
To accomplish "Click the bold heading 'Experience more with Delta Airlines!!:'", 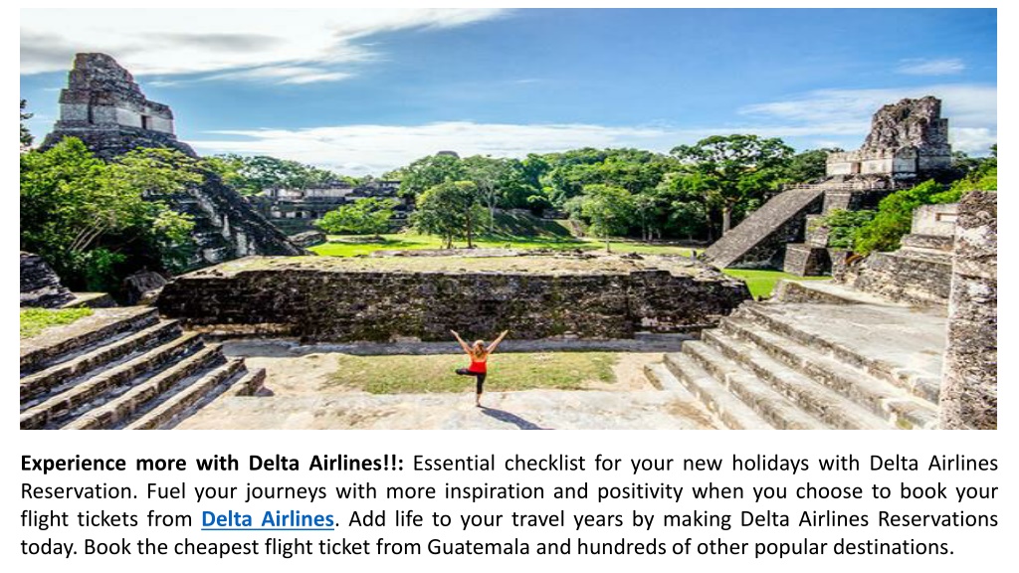I will pos(212,464).
